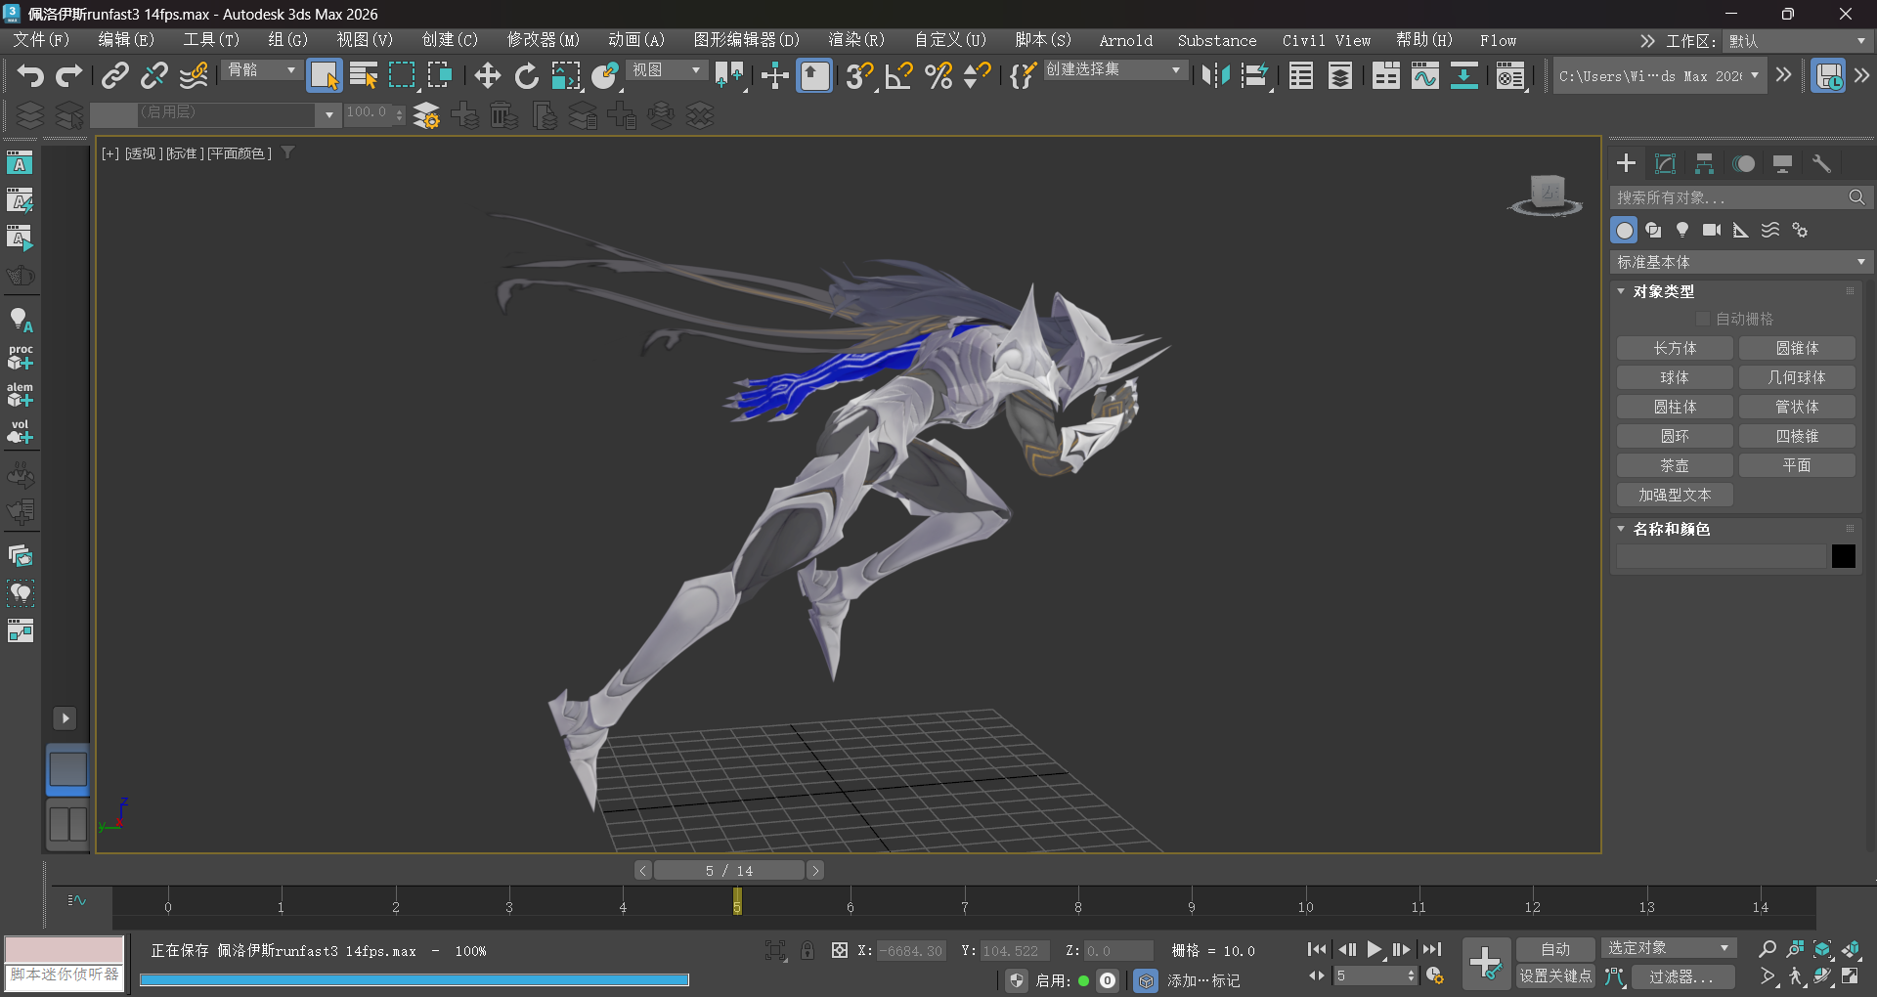Click the Play Animation button
The height and width of the screenshot is (997, 1877).
(1375, 949)
